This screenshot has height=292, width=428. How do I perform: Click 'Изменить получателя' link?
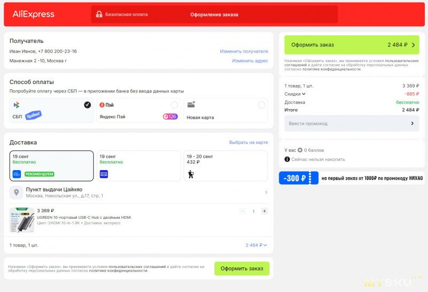pos(244,51)
